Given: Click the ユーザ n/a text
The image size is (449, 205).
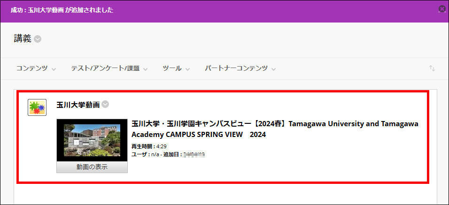Looking at the screenshot, I should pos(146,155).
